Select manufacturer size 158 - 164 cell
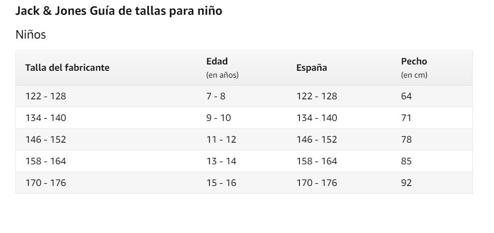The width and height of the screenshot is (494, 233). click(46, 161)
